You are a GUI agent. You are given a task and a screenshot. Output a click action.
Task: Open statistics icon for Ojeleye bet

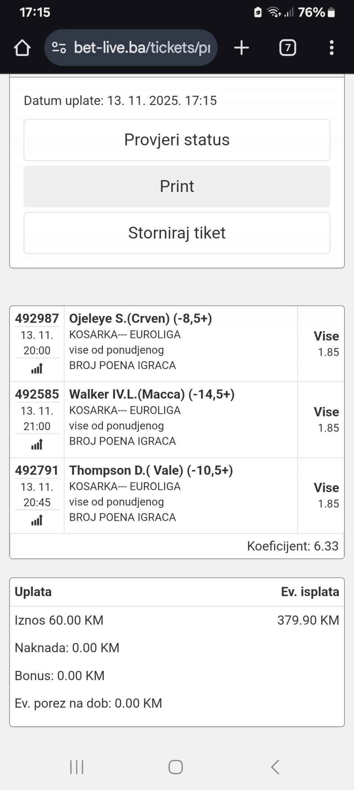(x=37, y=368)
